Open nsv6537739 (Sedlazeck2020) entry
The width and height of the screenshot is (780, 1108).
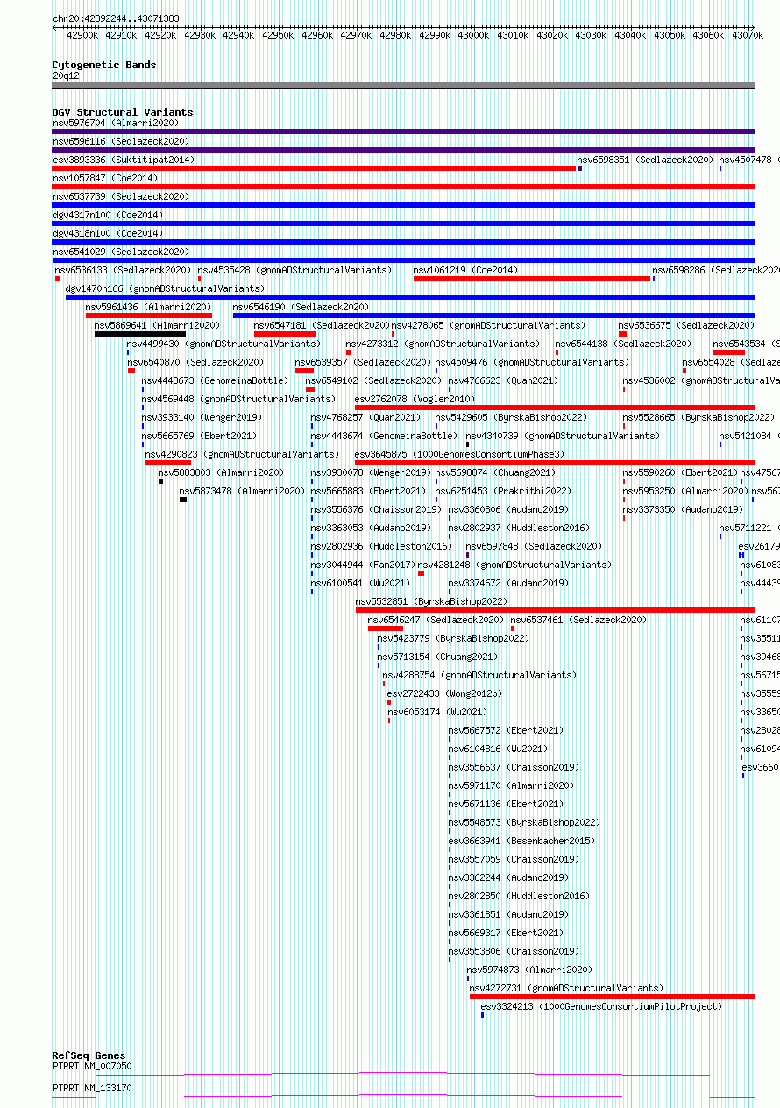121,196
